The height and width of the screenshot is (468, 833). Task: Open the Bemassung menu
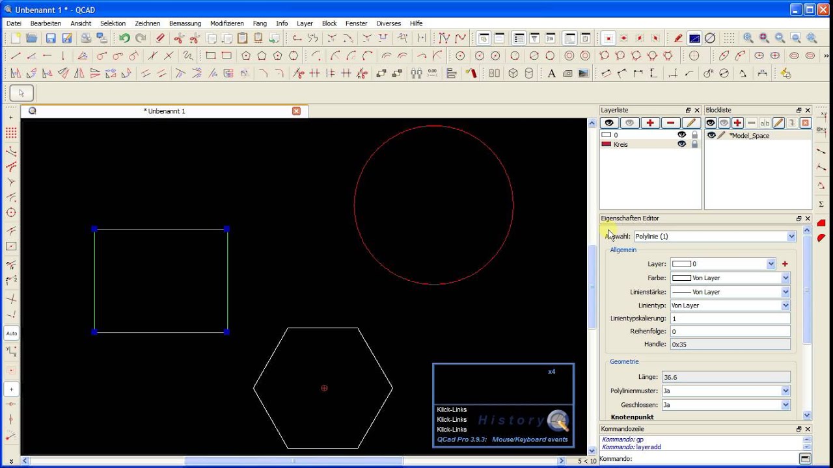pyautogui.click(x=185, y=23)
